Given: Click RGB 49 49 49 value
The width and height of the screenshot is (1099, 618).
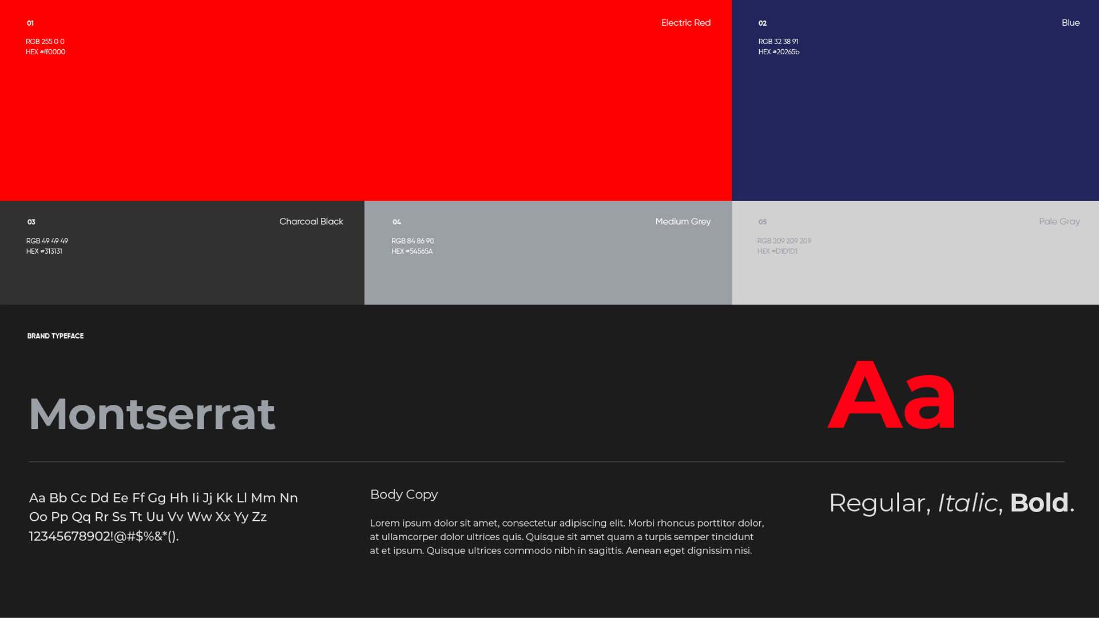Looking at the screenshot, I should coord(47,241).
